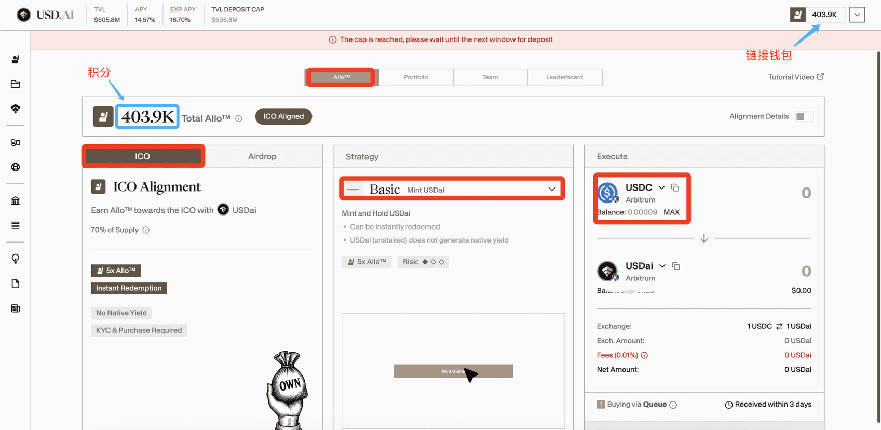Expand the Basic Mint USDai strategy dropdown
Image resolution: width=881 pixels, height=430 pixels.
pos(551,190)
